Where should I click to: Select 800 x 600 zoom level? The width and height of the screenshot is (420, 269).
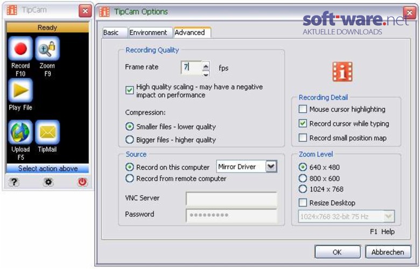coord(303,178)
